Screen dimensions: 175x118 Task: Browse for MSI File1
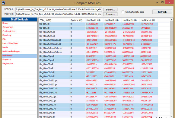(110, 10)
